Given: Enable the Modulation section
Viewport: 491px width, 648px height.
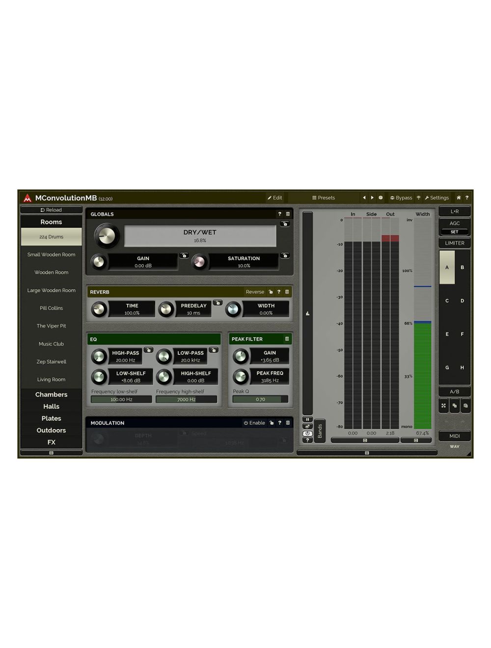Looking at the screenshot, I should coord(256,423).
